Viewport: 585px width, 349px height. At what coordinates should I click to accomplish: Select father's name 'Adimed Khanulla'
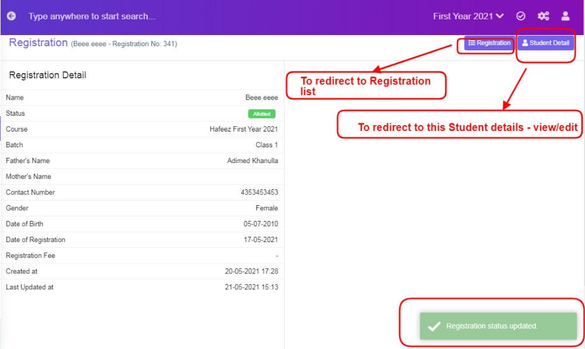(x=252, y=161)
